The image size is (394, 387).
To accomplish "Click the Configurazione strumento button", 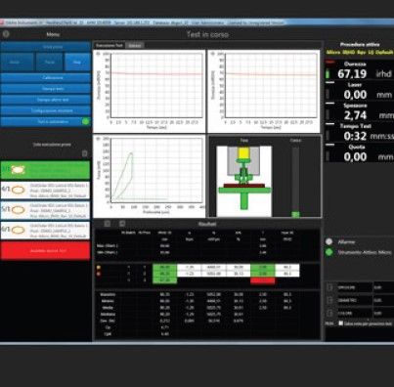I will 46,110.
